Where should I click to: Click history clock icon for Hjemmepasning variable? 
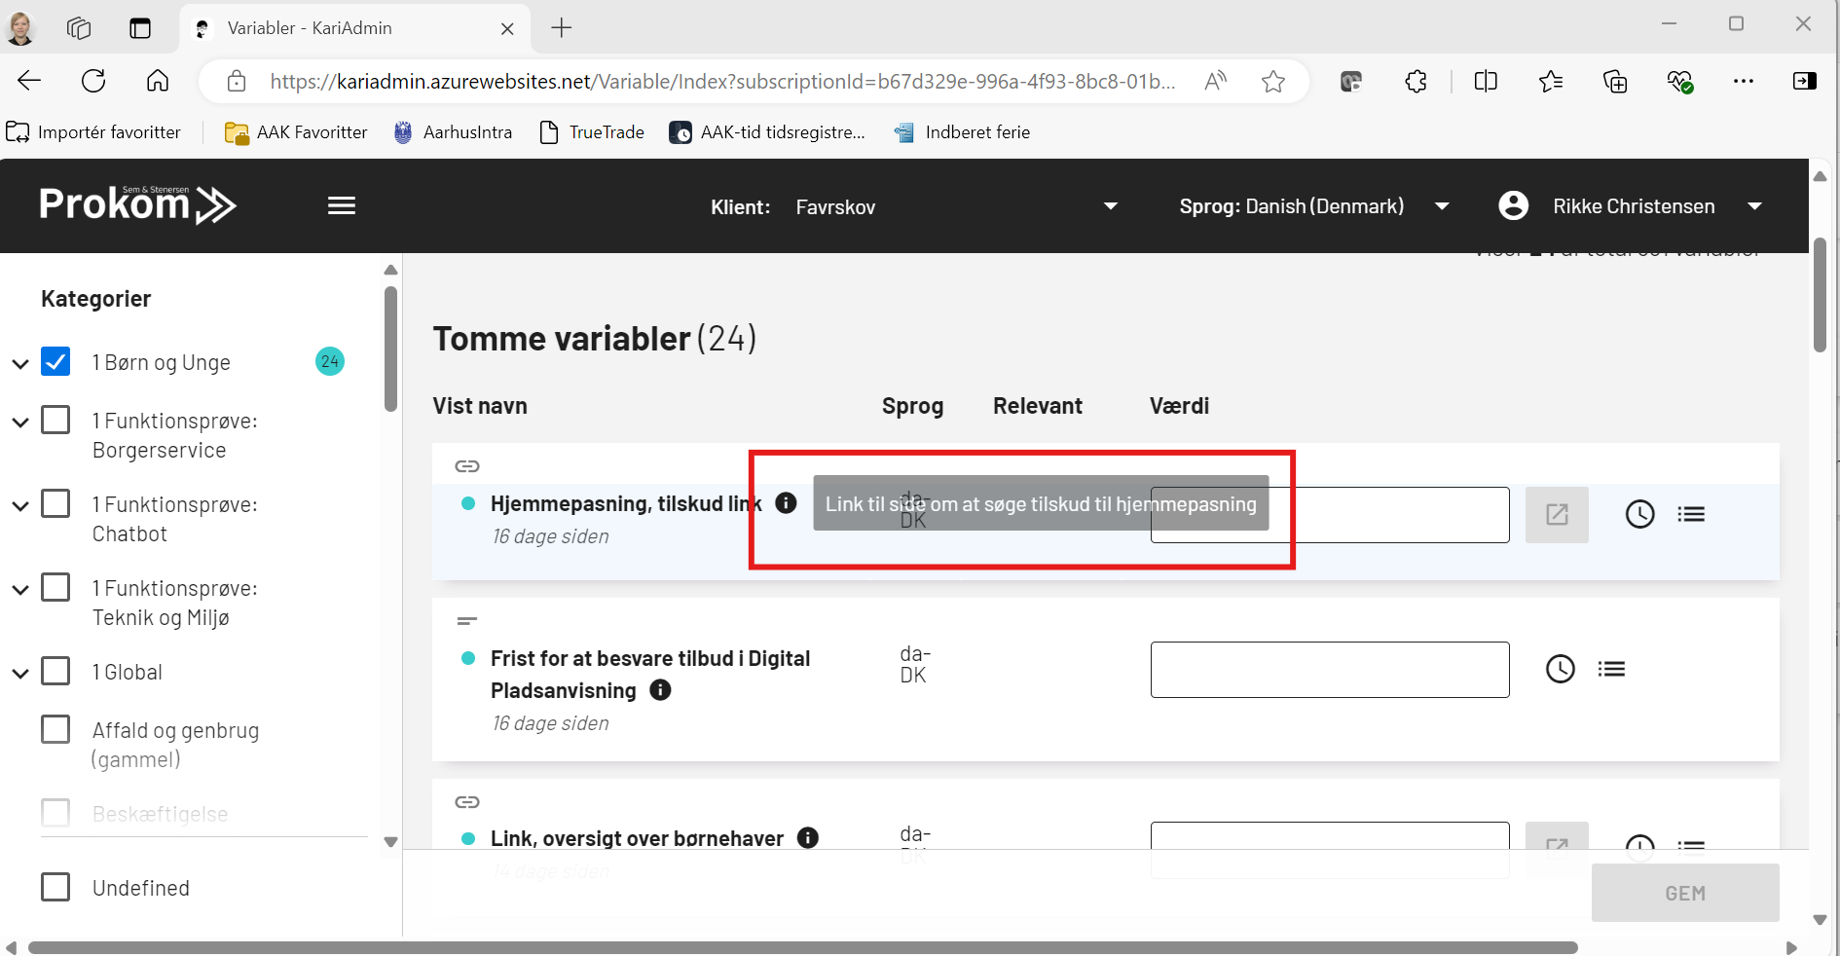(x=1639, y=514)
